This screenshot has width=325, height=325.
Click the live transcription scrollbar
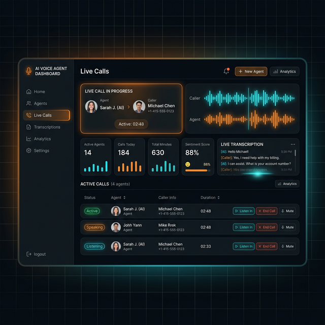pos(295,153)
